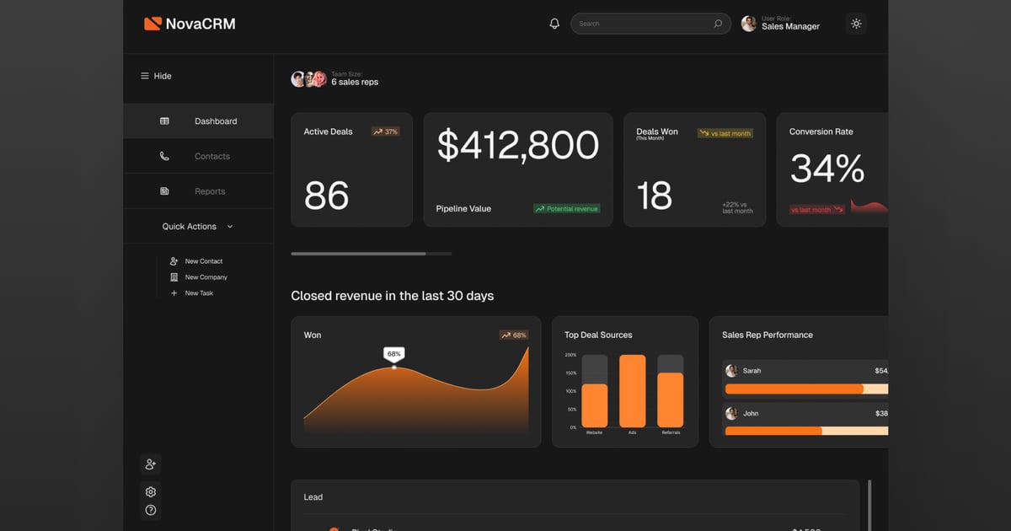Screen dimensions: 1011x531
Task: Click the Website bar in Top Deal Sources
Action: coord(595,405)
